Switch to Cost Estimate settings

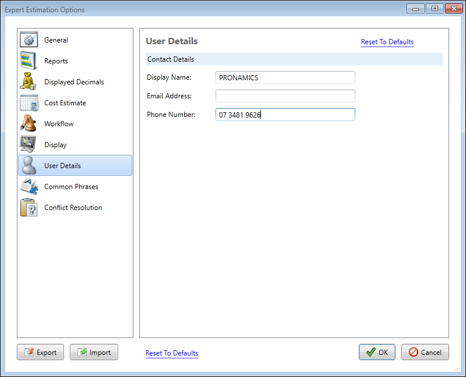(x=65, y=103)
